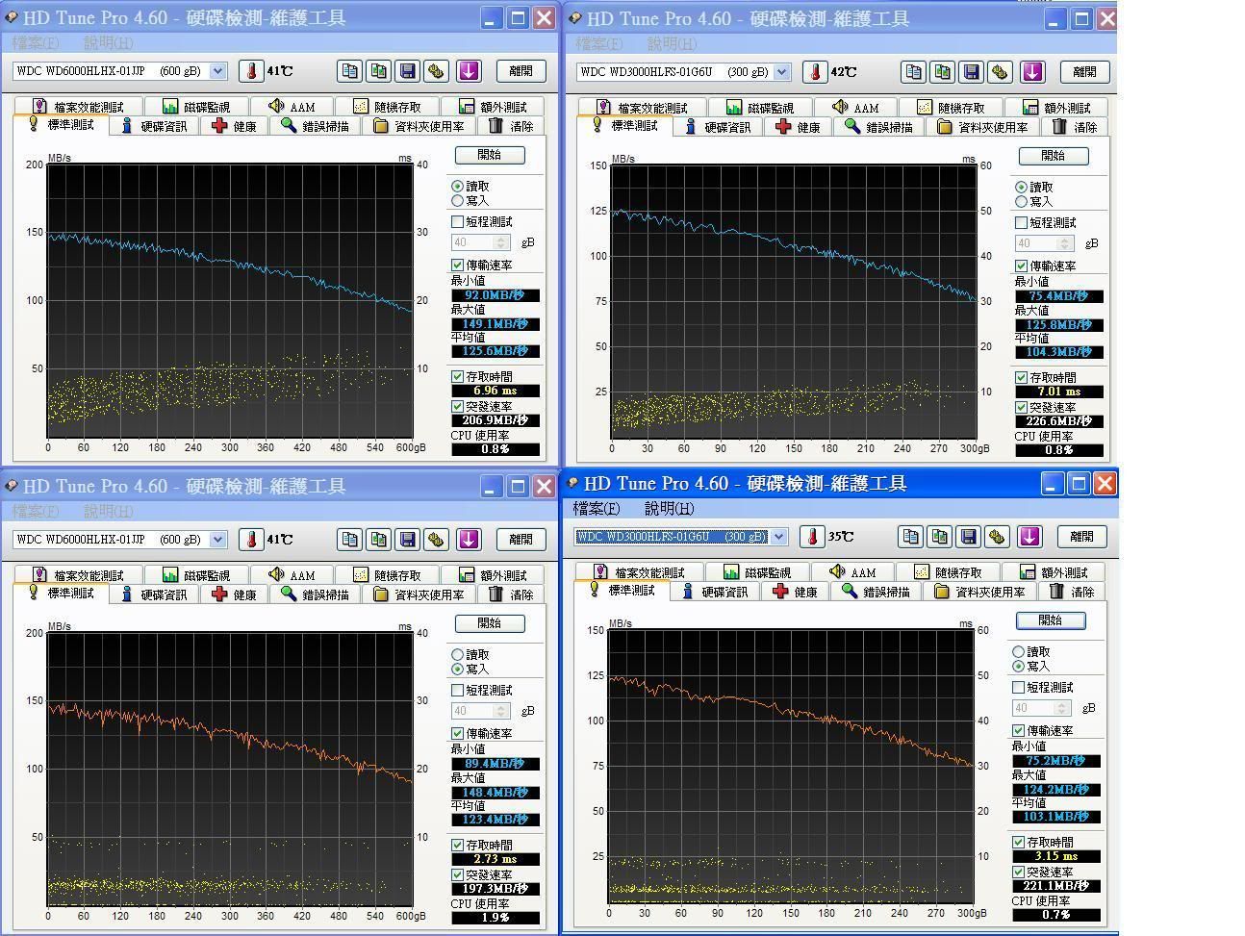
Task: Select 讀取 radio in 300 GB write-test window
Action: pos(1018,651)
